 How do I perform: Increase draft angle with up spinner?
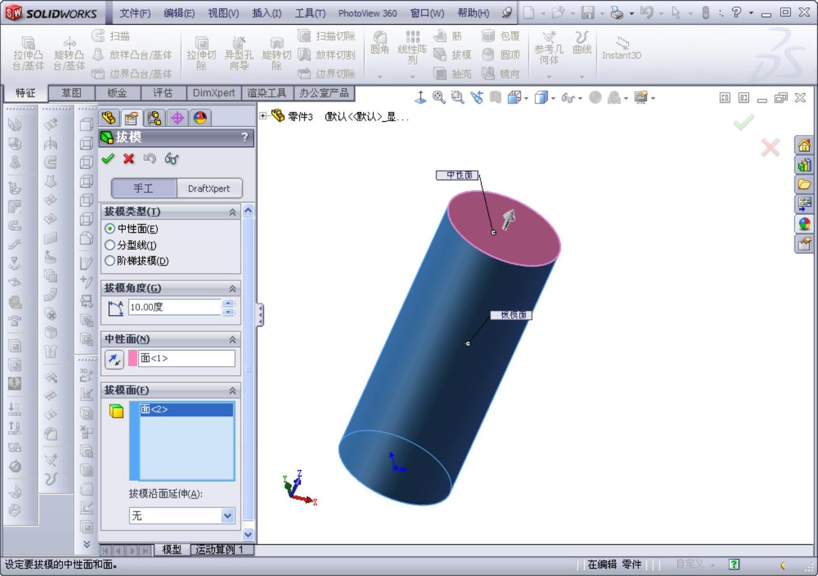228,303
